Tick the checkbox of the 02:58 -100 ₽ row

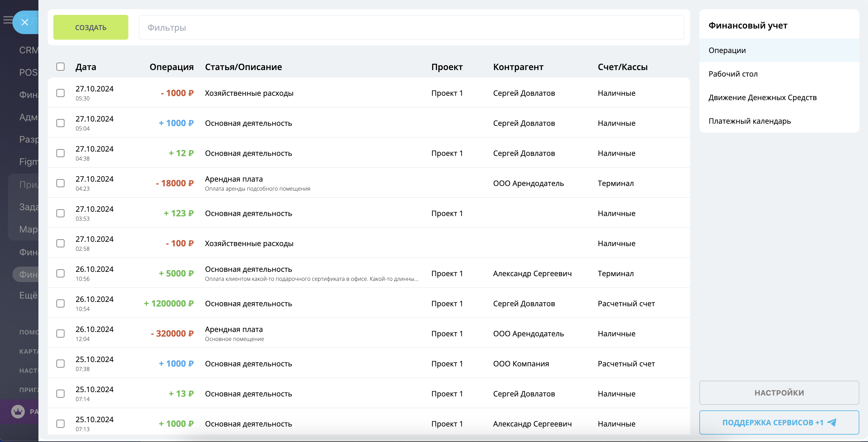click(x=60, y=243)
